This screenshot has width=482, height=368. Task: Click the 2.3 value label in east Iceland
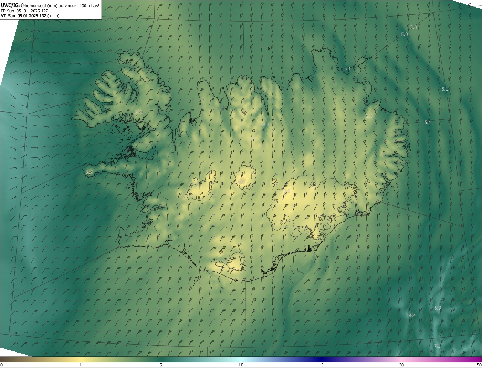[x=369, y=116]
